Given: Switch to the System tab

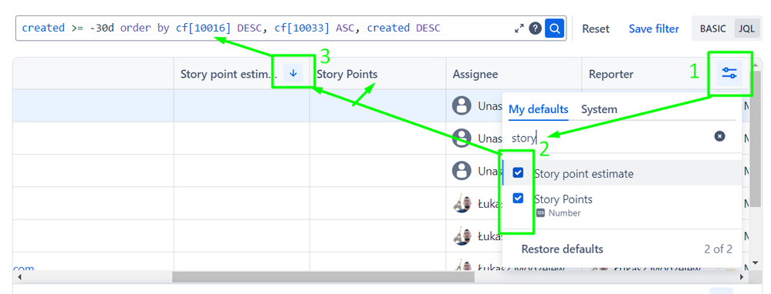Looking at the screenshot, I should 599,109.
